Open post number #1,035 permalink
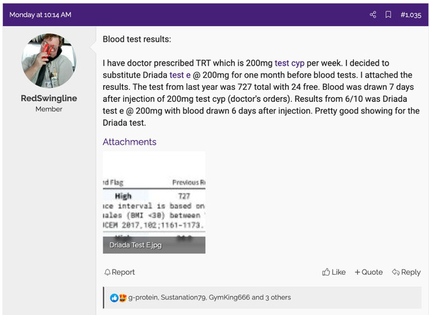The image size is (429, 315). tap(410, 15)
